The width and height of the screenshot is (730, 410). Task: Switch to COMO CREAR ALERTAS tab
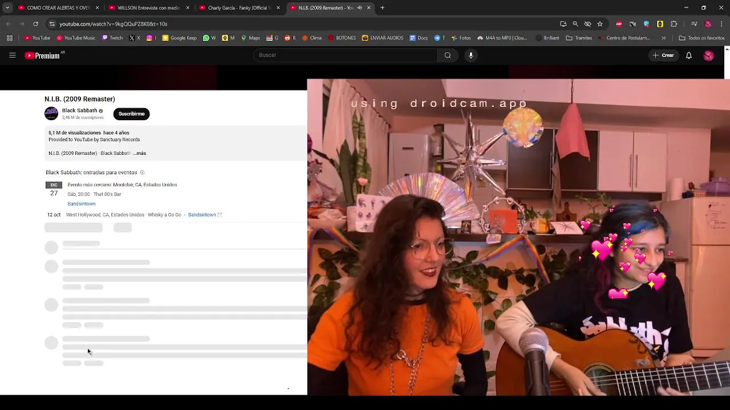click(59, 8)
